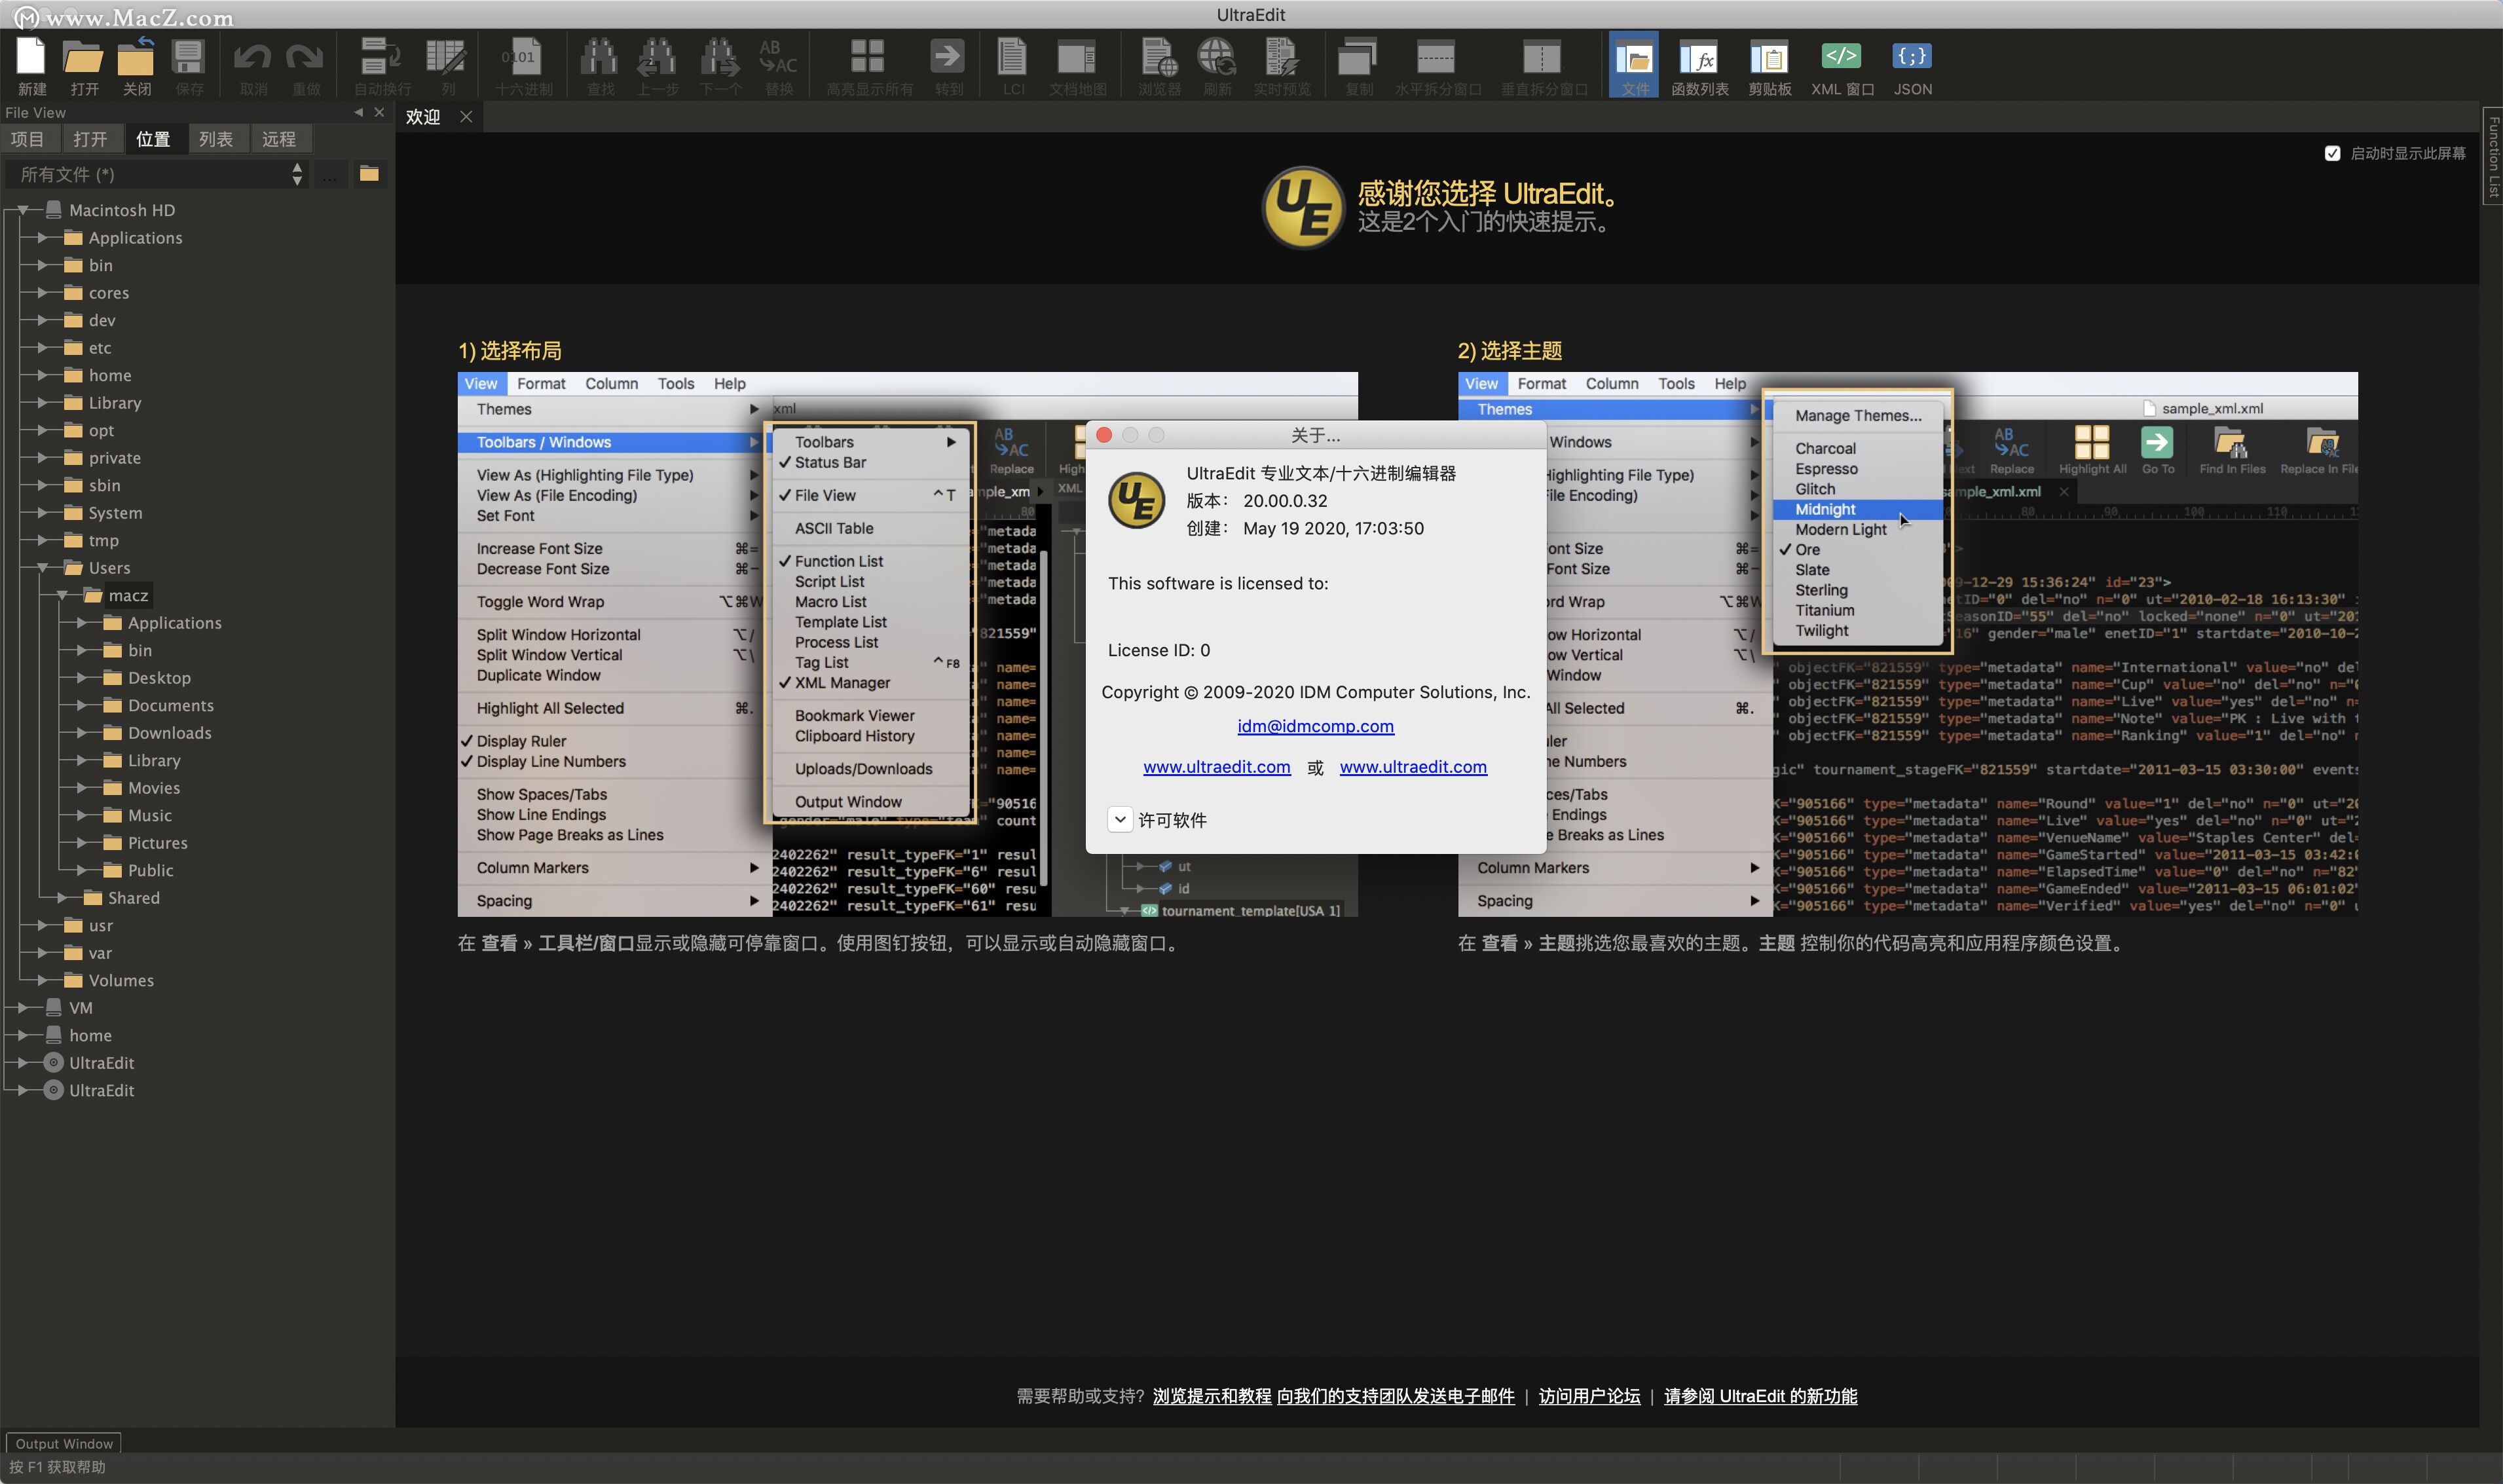Open the file filter 所有文件 (*) dropdown
The width and height of the screenshot is (2503, 1484).
click(158, 174)
